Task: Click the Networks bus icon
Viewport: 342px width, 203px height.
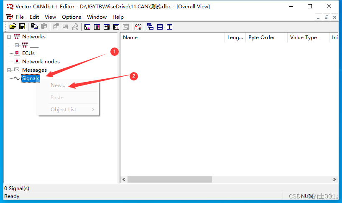Action: tap(17, 37)
